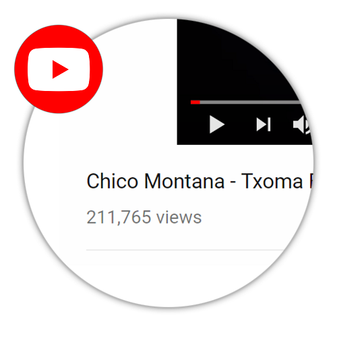Click the divider line below view count

click(x=184, y=249)
